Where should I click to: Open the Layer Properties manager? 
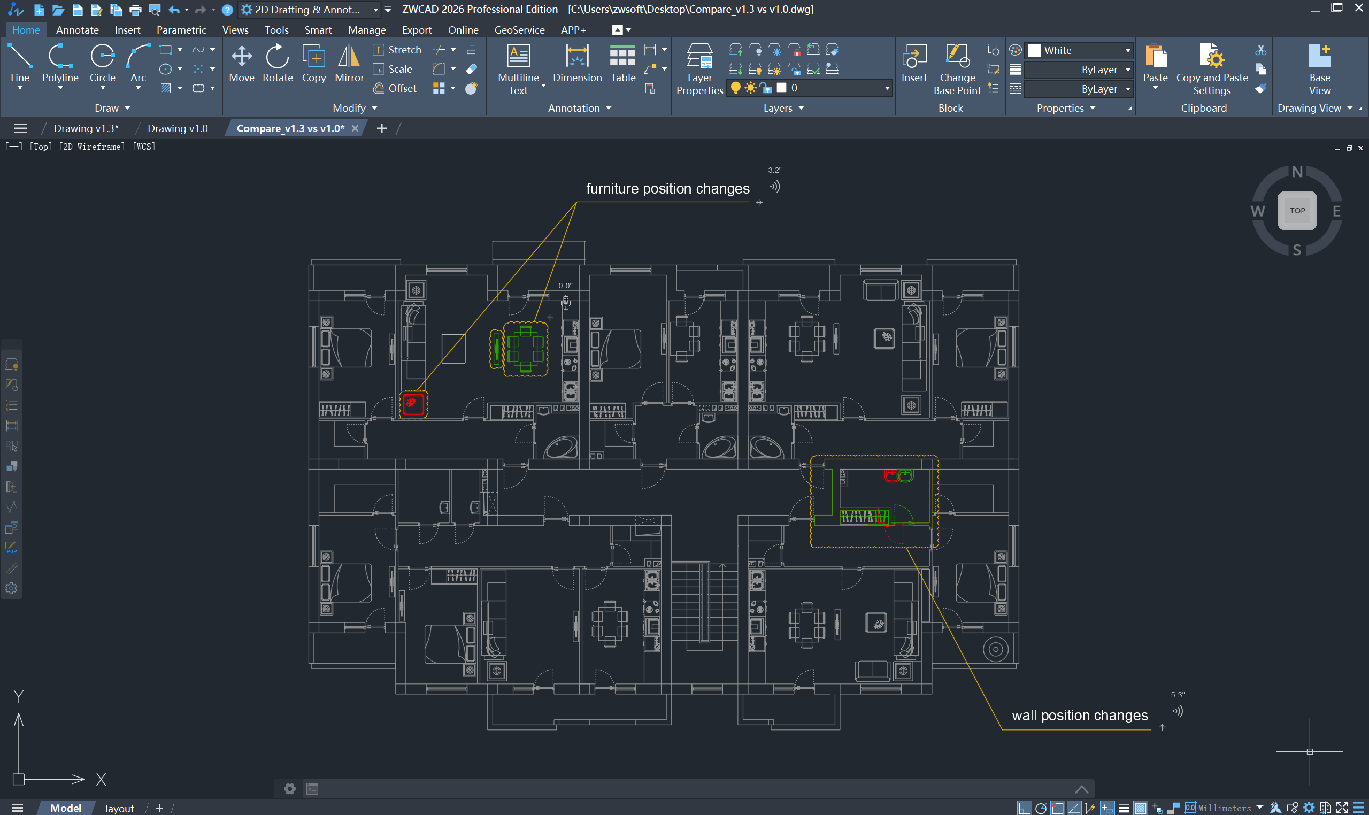[x=699, y=69]
